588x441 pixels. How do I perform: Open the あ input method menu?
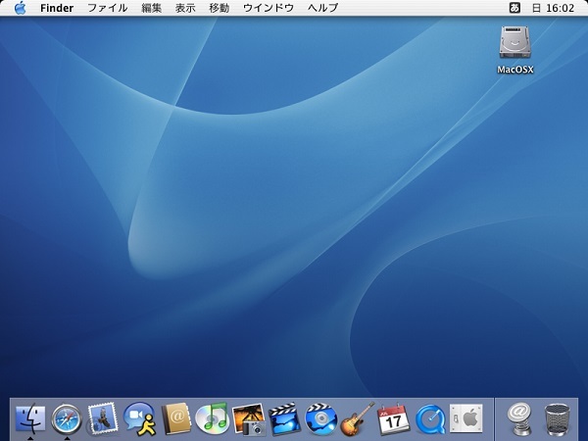514,8
